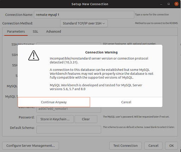Click the Store in Keychain button
The image size is (181, 152).
point(55,119)
